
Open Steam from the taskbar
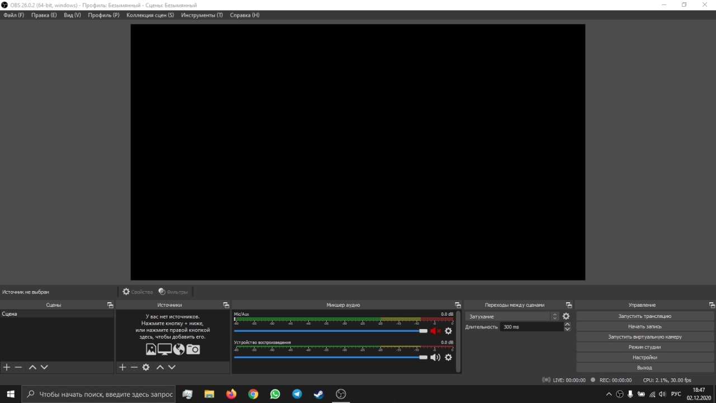point(318,394)
